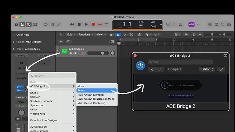Viewport: 235px width, 132px height.
Task: Select Stereo in ACE Bridge 2 submenu
Action: [97, 91]
